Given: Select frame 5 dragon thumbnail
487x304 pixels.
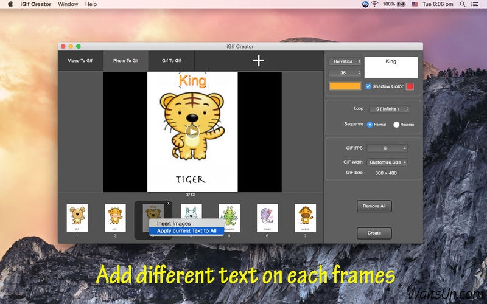Looking at the screenshot, I should pos(229,218).
